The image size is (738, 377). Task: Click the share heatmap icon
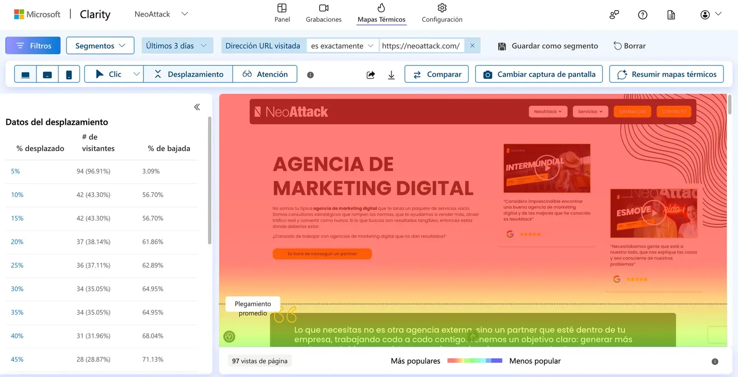click(371, 75)
